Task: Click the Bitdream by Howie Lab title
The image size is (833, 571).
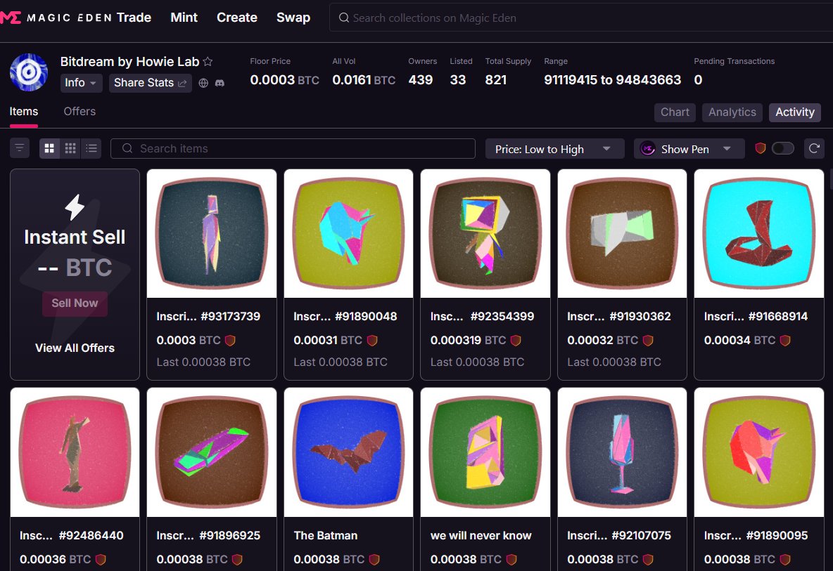Action: (x=129, y=62)
